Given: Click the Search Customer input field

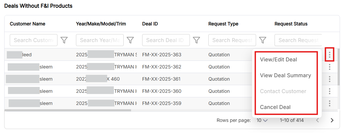Looking at the screenshot, I should [34, 40].
